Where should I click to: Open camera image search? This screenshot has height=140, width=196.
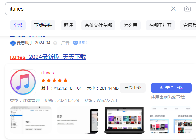pos(188,9)
